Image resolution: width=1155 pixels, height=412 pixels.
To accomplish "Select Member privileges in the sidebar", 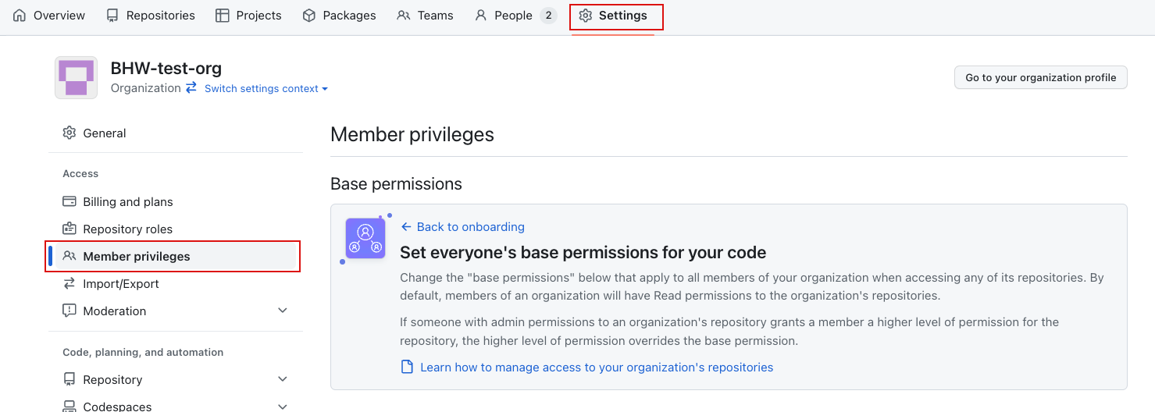I will (x=137, y=256).
